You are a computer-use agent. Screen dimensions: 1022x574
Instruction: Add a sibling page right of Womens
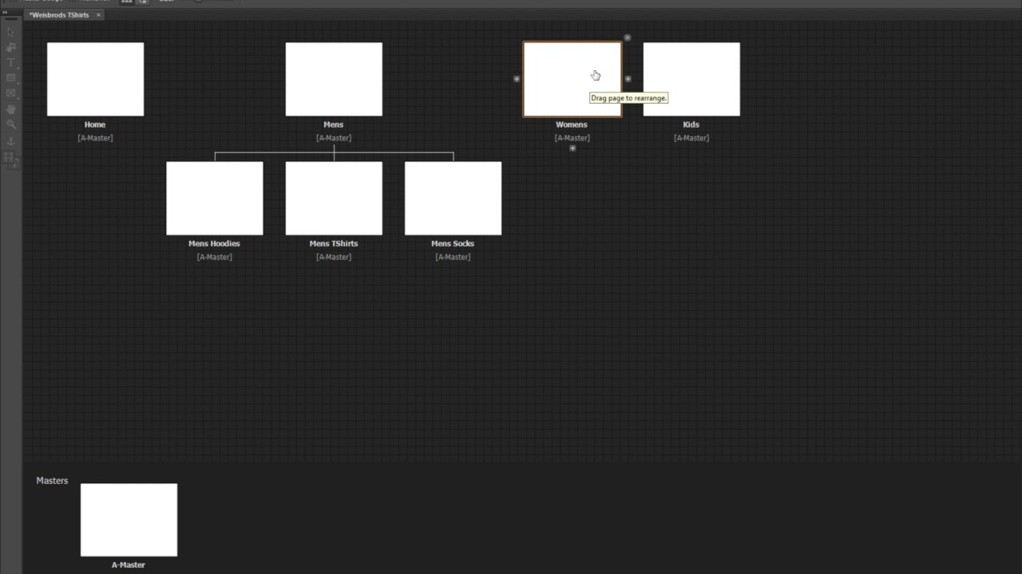tap(628, 79)
